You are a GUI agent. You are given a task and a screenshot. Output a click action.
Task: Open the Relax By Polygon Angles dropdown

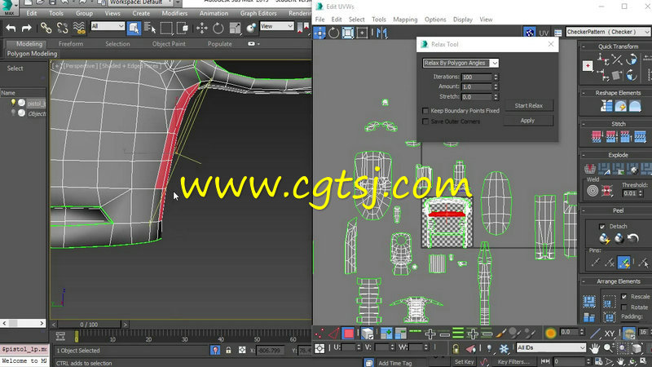[x=460, y=63]
